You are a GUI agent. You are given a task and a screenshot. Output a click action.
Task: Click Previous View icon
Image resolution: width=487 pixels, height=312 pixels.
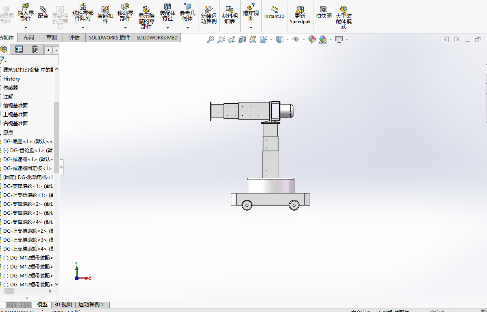(232, 39)
